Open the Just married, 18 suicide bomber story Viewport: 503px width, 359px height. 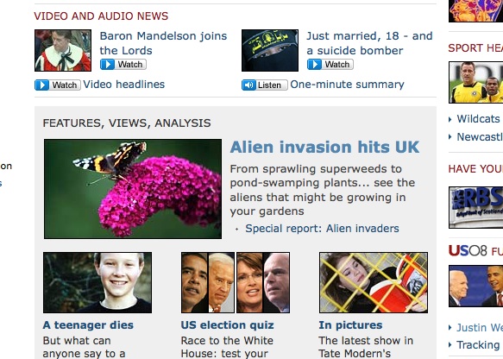[369, 43]
